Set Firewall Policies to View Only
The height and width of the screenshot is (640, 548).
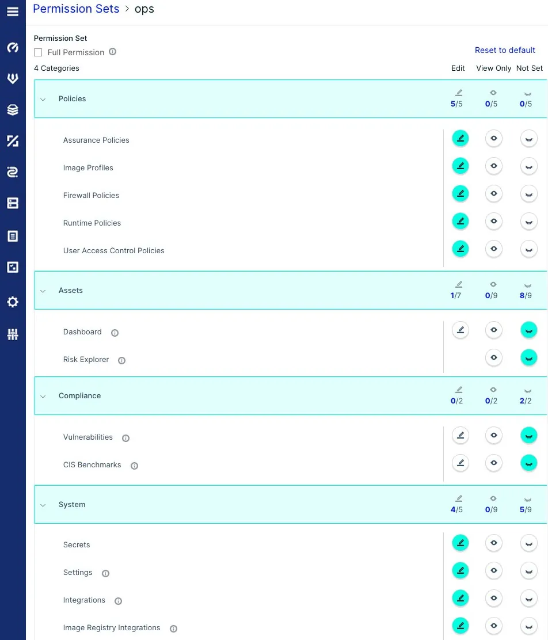pos(494,194)
